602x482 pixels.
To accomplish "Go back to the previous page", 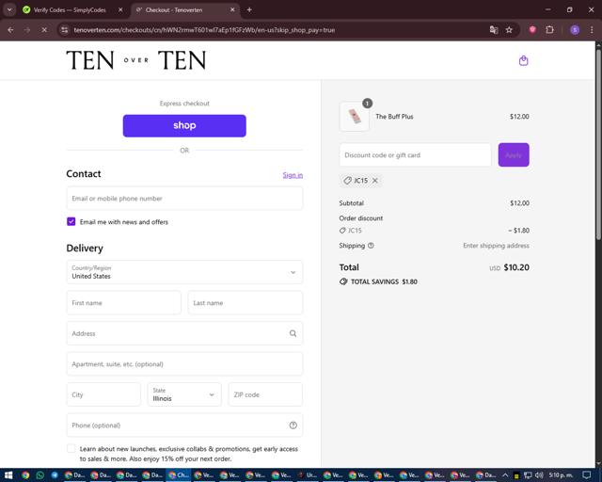I will coord(10,30).
